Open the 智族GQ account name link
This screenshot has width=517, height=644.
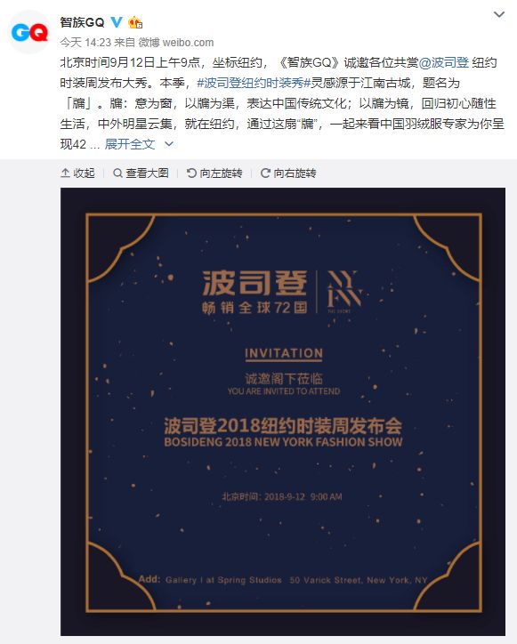pos(82,22)
